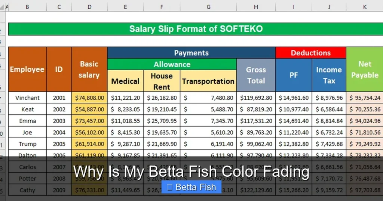Viewport: 383px width, 201px height.
Task: Select the Keat employee cell
Action: [x=27, y=109]
